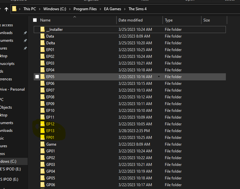Screen dimensions: 240x189
Task: Click the 3/25/2023 10:20 AM date cell
Action: pos(135,43)
